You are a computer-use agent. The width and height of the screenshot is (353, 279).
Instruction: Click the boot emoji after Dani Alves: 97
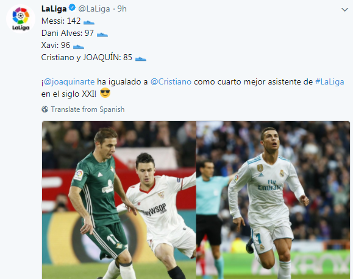[x=102, y=34]
